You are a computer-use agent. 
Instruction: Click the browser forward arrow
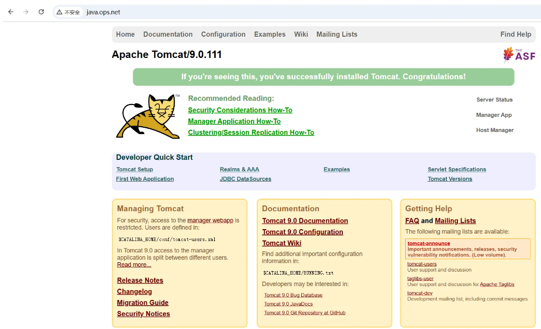coord(26,12)
